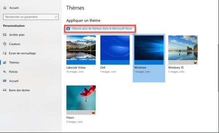Click the home icon beside Accueil at top
This screenshot has height=133, width=219.
pos(5,8)
